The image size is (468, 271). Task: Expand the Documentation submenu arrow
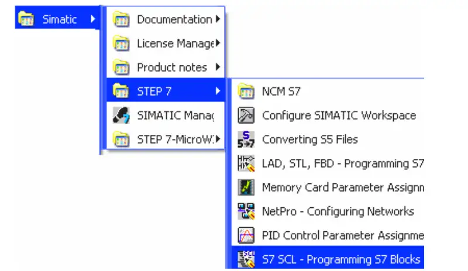coord(218,19)
